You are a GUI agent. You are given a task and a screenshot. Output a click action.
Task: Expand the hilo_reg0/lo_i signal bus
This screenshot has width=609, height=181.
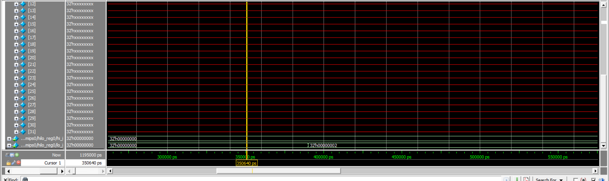(9, 146)
